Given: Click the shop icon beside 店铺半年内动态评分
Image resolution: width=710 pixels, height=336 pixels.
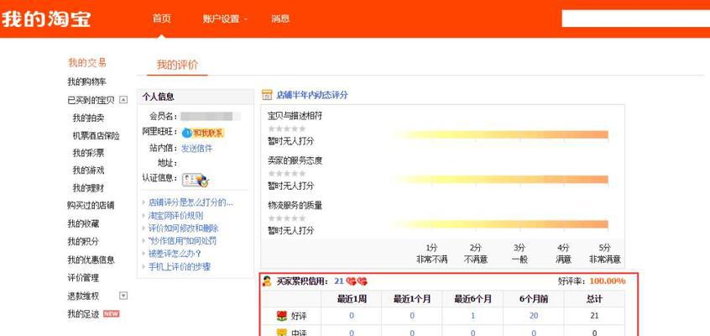Looking at the screenshot, I should click(267, 95).
